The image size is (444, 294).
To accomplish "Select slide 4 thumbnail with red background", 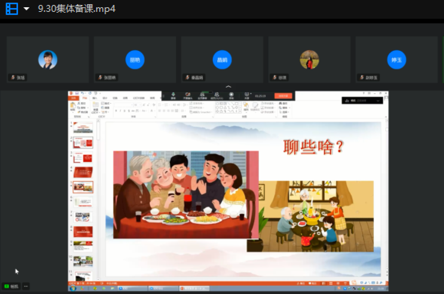I will 83,172.
